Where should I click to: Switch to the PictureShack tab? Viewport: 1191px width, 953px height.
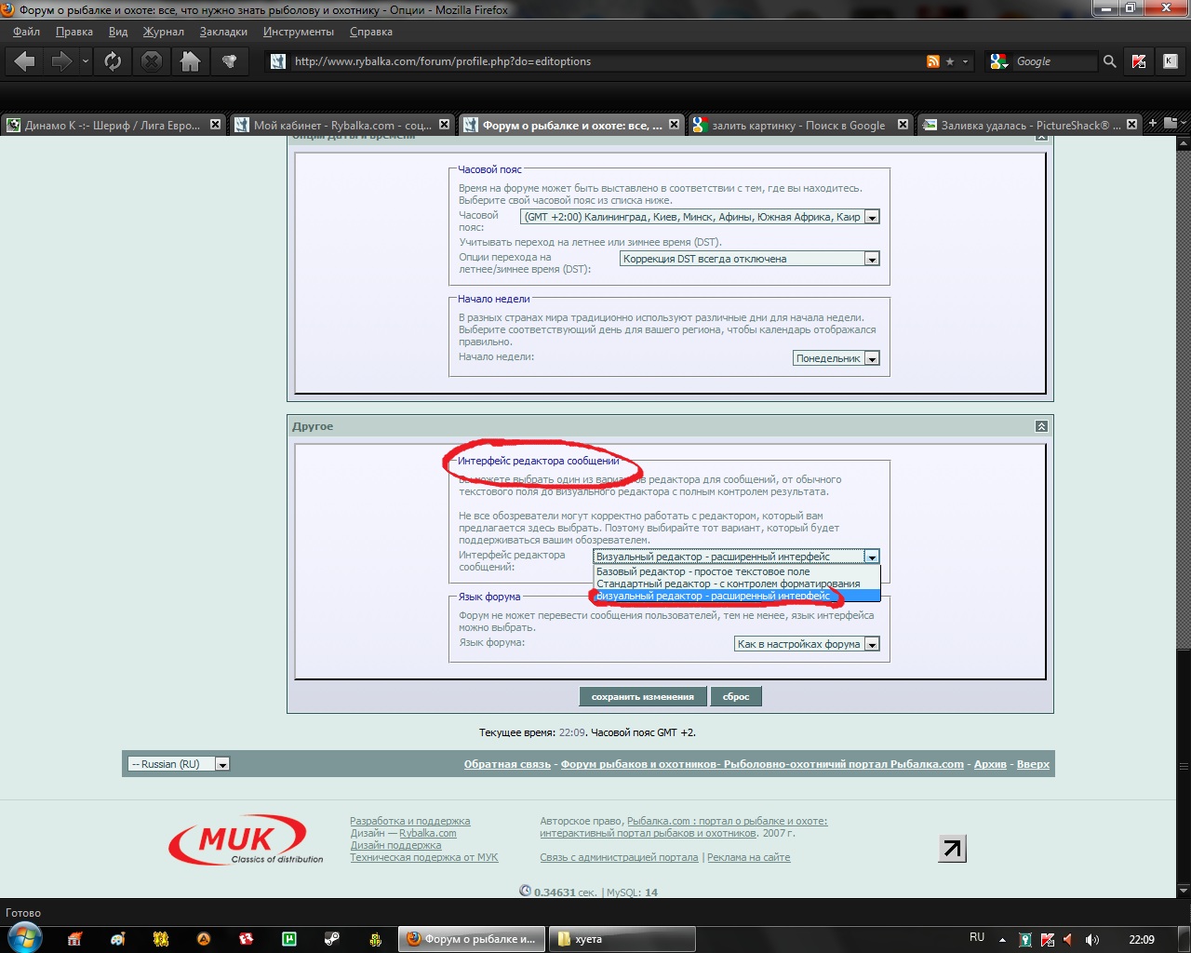click(x=1028, y=125)
